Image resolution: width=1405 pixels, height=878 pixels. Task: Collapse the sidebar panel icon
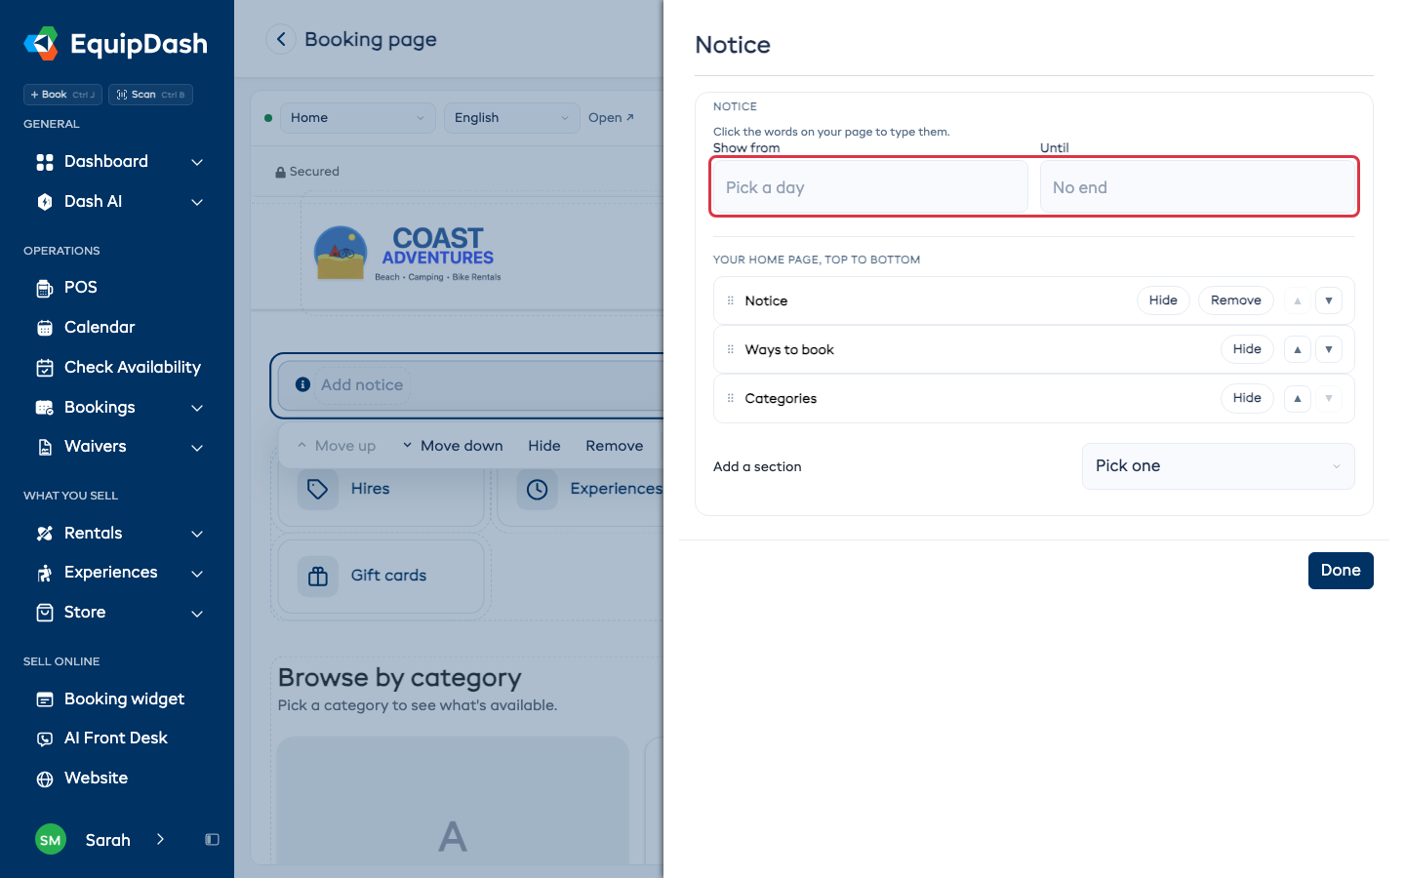pyautogui.click(x=212, y=840)
